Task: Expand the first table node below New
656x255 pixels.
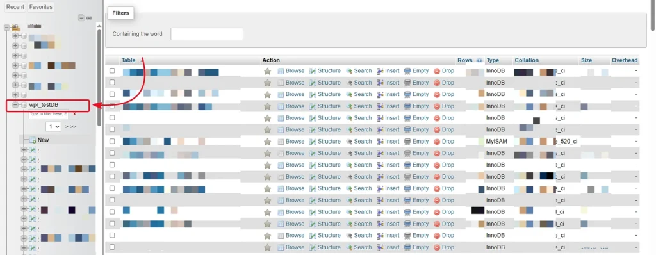Action: pyautogui.click(x=24, y=149)
